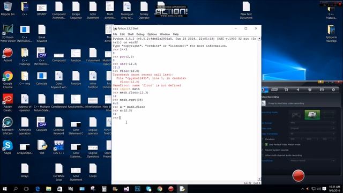Open New Text Document on desktop
This screenshot has height=193, width=343.
point(246,11)
